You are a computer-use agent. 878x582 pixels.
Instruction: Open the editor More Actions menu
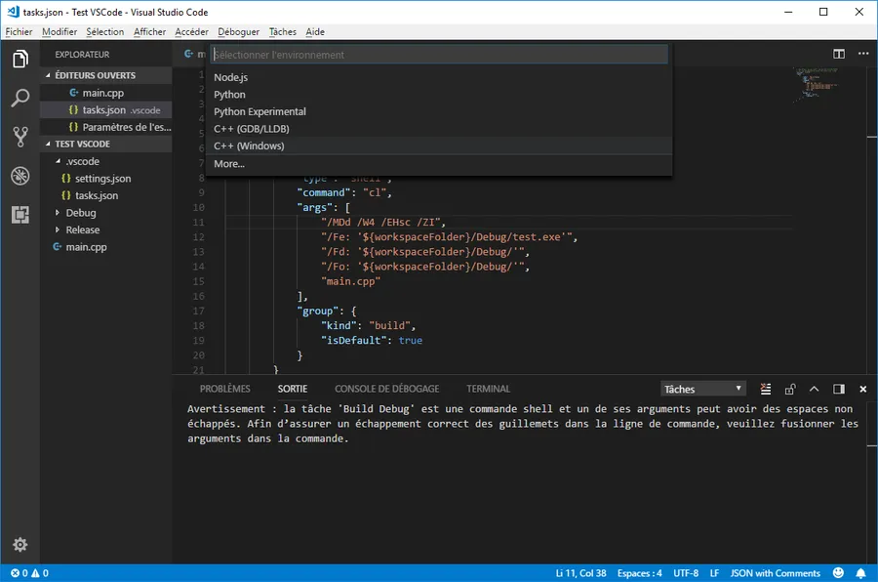(x=863, y=54)
